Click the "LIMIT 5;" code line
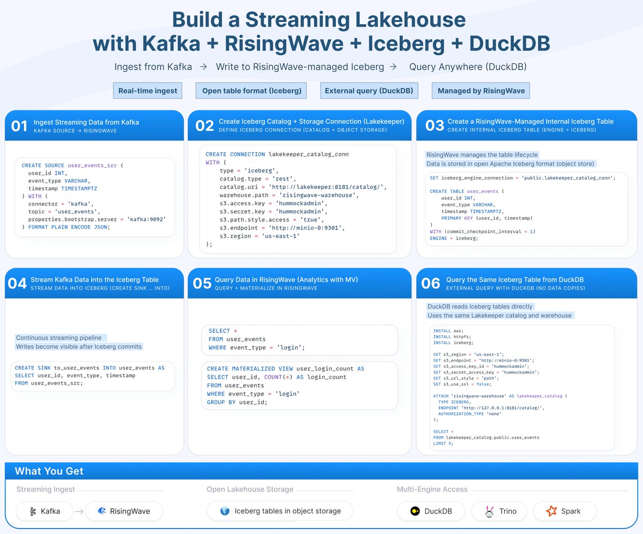The height and width of the screenshot is (534, 643). coord(443,443)
